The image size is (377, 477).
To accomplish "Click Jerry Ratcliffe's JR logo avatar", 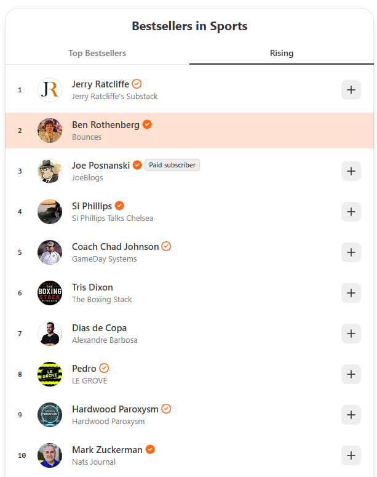I will (50, 90).
